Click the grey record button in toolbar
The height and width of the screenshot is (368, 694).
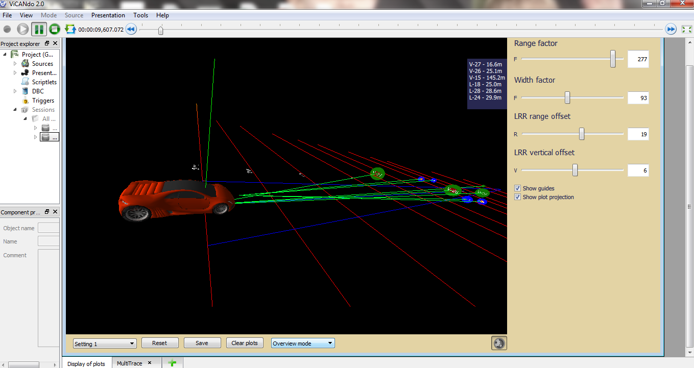point(7,30)
